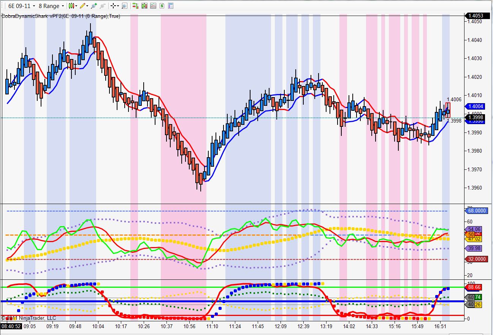The image size is (493, 335).
Task: Click the 12:39 time axis label
Action: 303,327
